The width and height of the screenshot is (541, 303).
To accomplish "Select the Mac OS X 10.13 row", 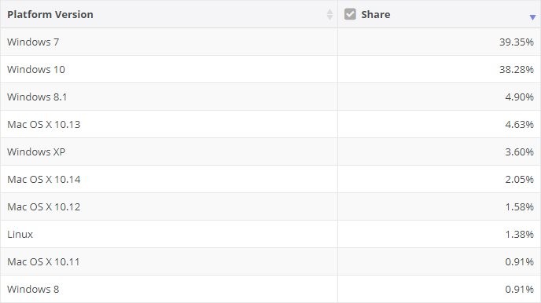I will pyautogui.click(x=270, y=124).
